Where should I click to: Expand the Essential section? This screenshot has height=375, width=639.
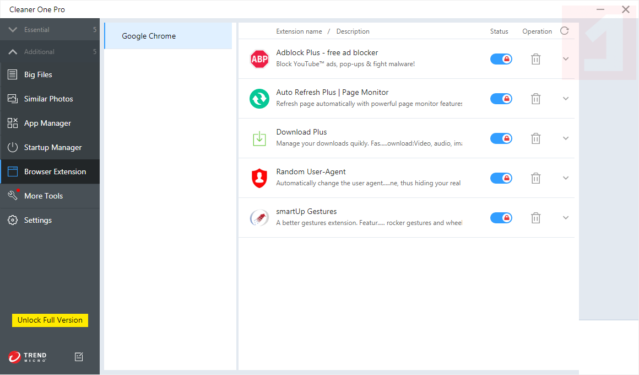[x=50, y=29]
